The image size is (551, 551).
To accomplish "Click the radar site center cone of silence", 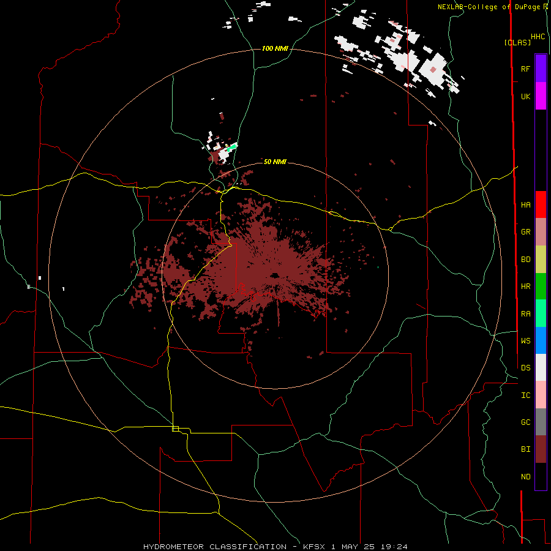I will pos(274,275).
